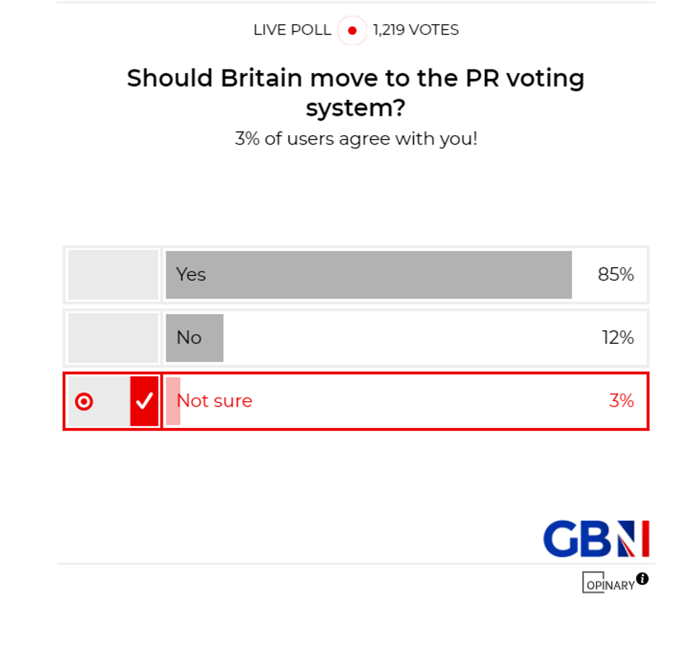Click the GB News logo
Image resolution: width=676 pixels, height=663 pixels.
595,540
